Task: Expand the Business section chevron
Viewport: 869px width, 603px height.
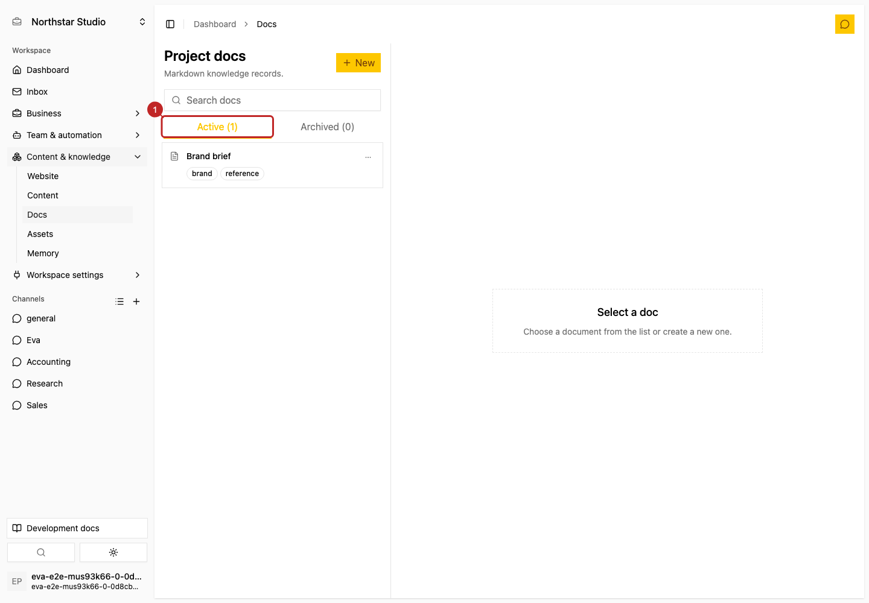Action: point(138,113)
